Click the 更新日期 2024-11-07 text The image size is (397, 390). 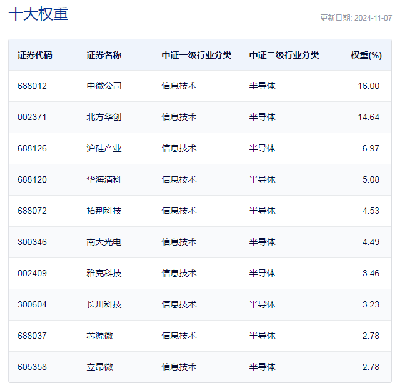(356, 18)
